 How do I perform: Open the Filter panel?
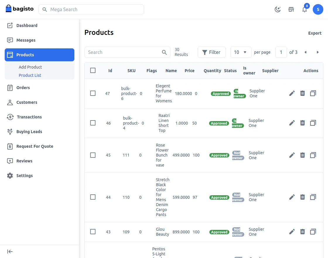pos(211,52)
